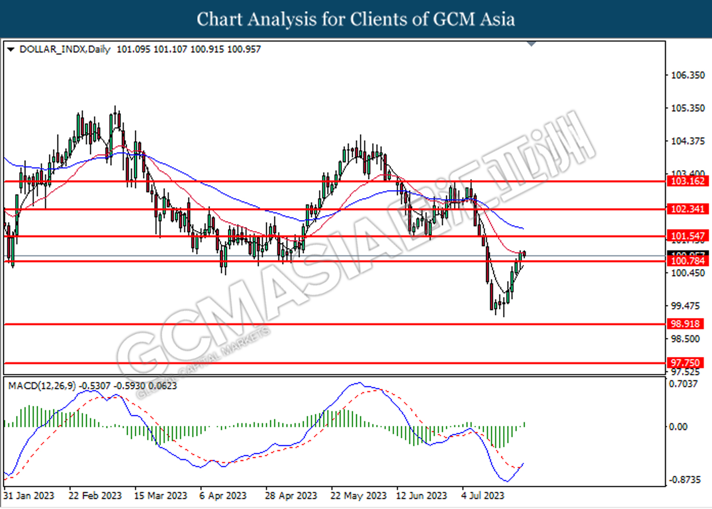Click the MACD(12,26,9) indicator label
The image size is (712, 509).
(42, 386)
